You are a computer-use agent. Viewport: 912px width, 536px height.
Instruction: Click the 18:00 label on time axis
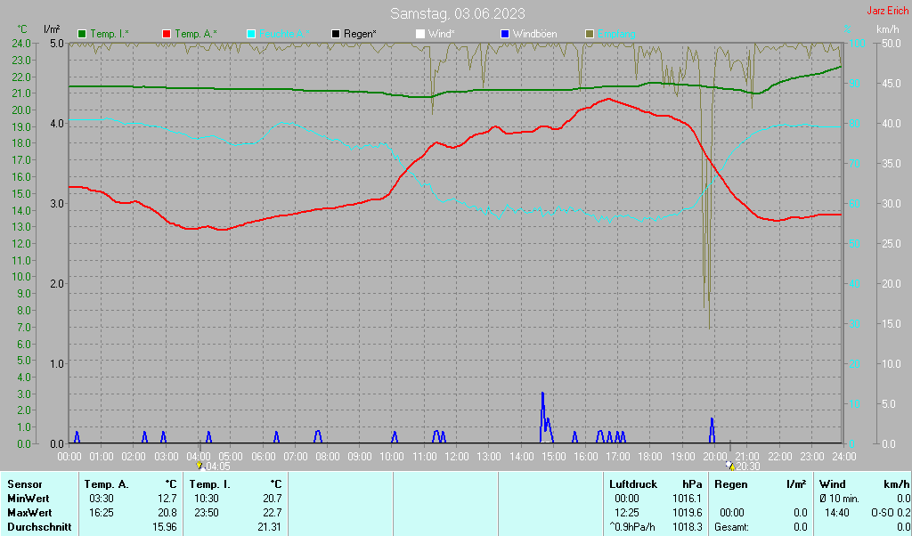tap(650, 456)
